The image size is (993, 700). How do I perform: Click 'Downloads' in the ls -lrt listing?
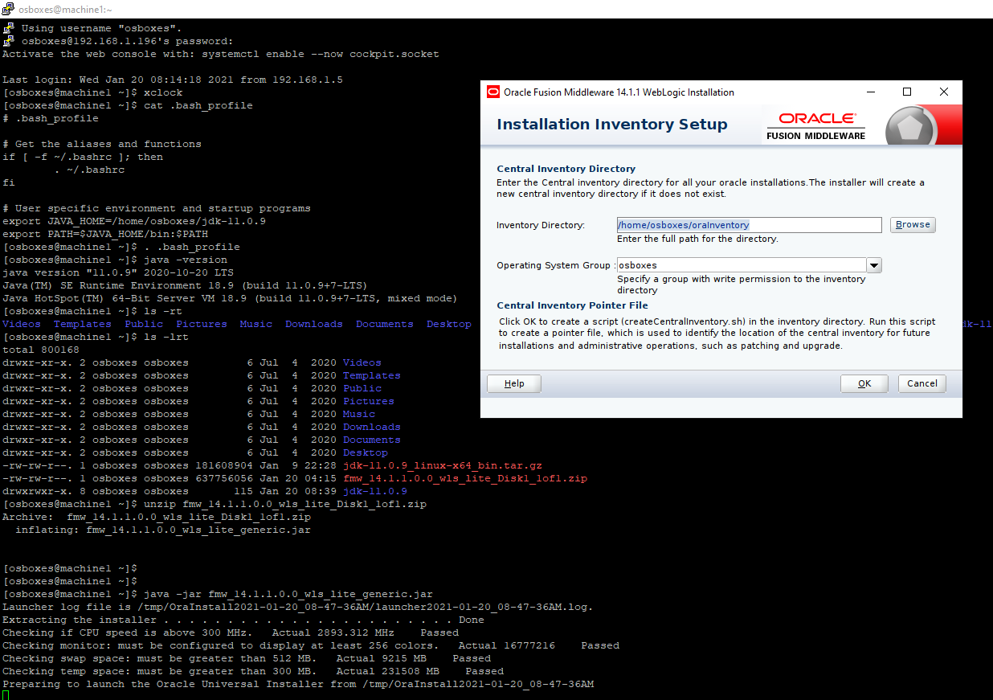click(372, 427)
